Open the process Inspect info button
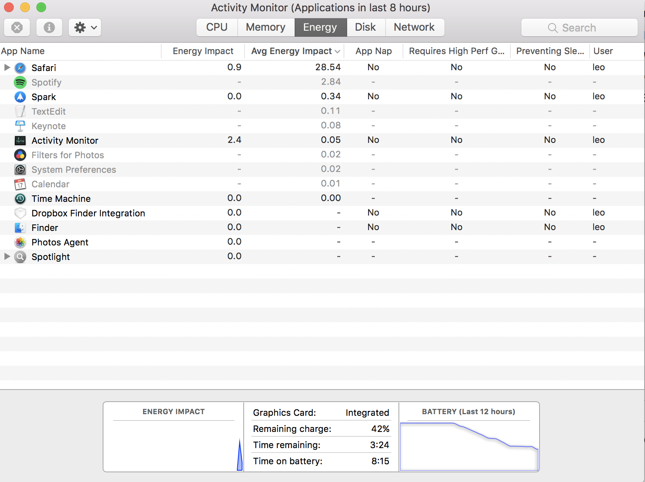Image resolution: width=645 pixels, height=482 pixels. tap(49, 27)
